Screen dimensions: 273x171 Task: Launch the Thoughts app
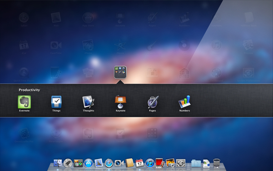[89, 102]
